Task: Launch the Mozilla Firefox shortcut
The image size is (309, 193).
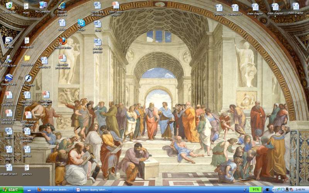Action: 63,43
